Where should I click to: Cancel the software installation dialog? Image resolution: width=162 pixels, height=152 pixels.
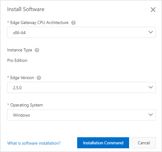(x=144, y=143)
